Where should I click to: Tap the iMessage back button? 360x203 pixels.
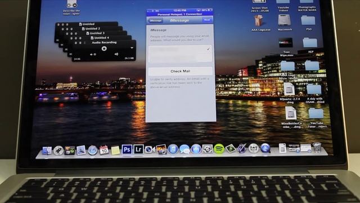[155, 20]
